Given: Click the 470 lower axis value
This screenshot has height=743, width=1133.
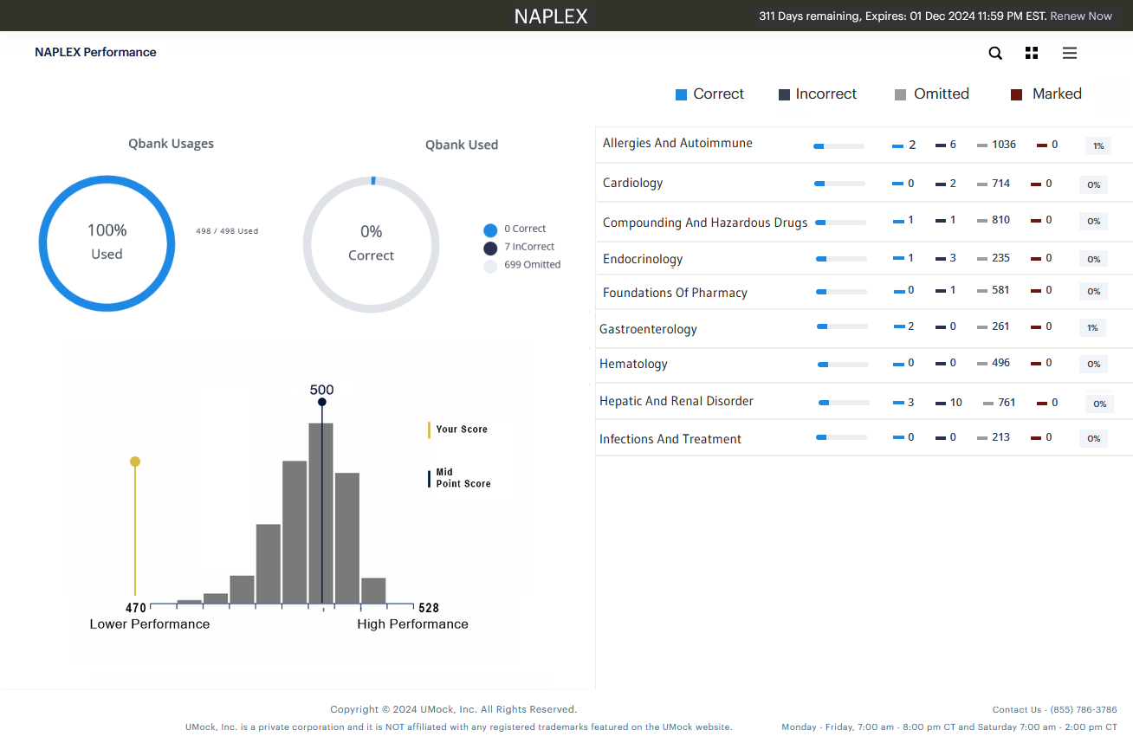Looking at the screenshot, I should (136, 608).
